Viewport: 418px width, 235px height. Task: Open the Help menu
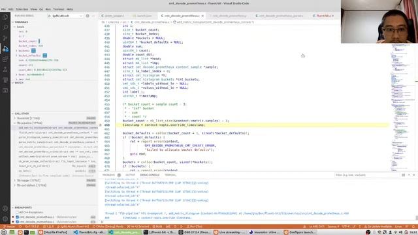coord(70,9)
